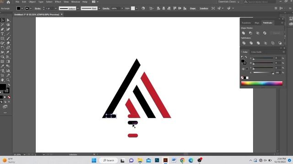Open the Object menu

click(32, 2)
